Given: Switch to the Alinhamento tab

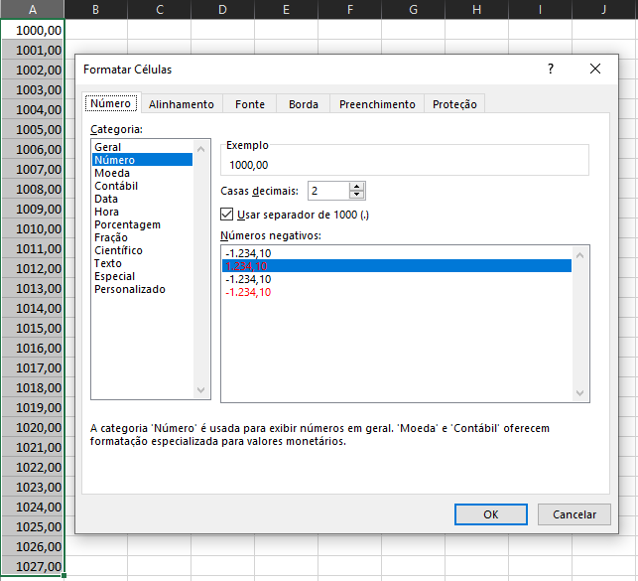Looking at the screenshot, I should pyautogui.click(x=182, y=104).
